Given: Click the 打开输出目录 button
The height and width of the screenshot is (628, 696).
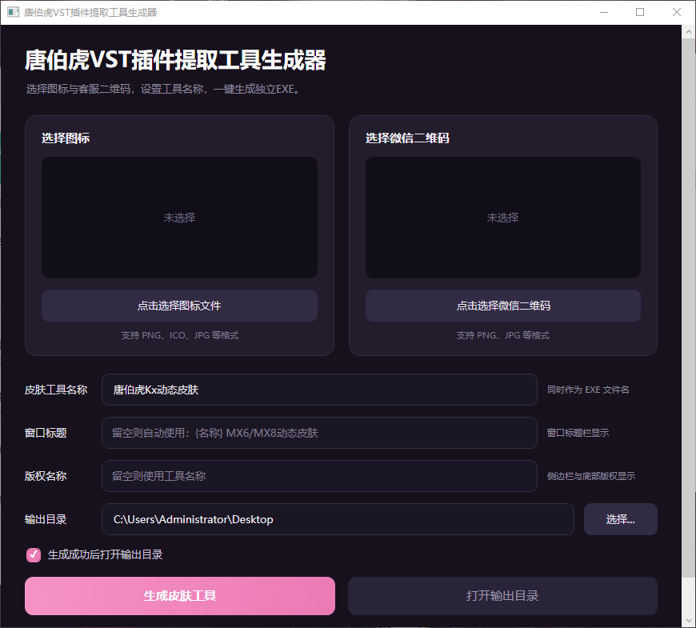Looking at the screenshot, I should click(502, 596).
